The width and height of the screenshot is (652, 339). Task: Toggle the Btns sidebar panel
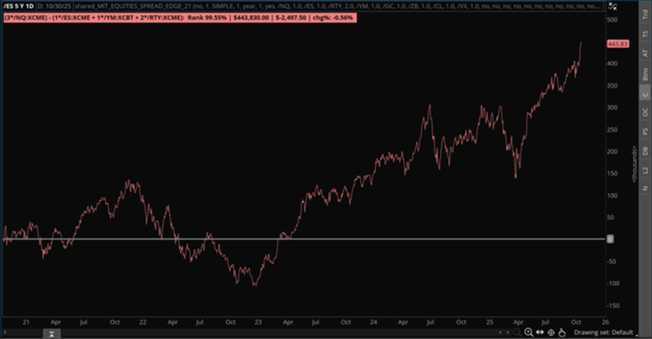645,73
